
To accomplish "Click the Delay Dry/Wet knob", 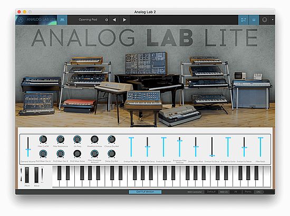I will point(112,154).
